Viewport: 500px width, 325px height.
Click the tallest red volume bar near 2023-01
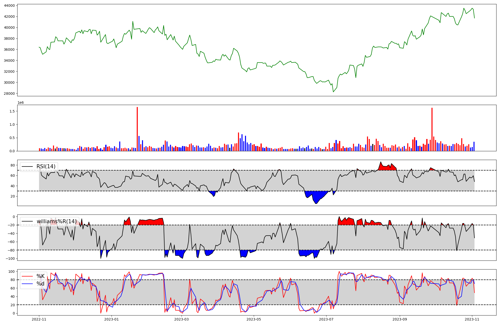[x=137, y=129]
